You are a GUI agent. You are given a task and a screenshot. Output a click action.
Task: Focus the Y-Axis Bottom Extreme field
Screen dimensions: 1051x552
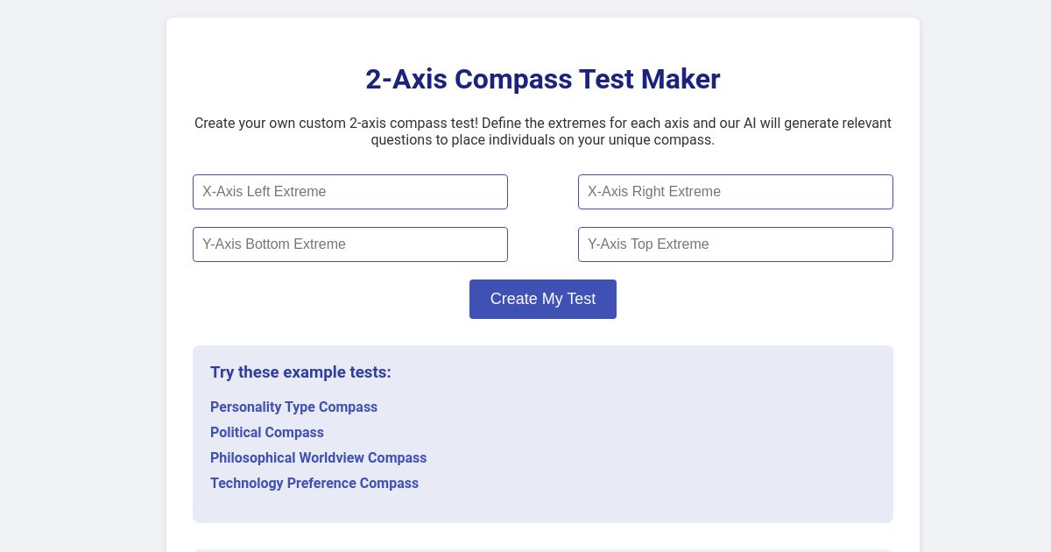[350, 244]
